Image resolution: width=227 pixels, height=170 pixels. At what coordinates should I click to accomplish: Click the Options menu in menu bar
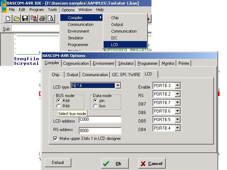pos(68,10)
